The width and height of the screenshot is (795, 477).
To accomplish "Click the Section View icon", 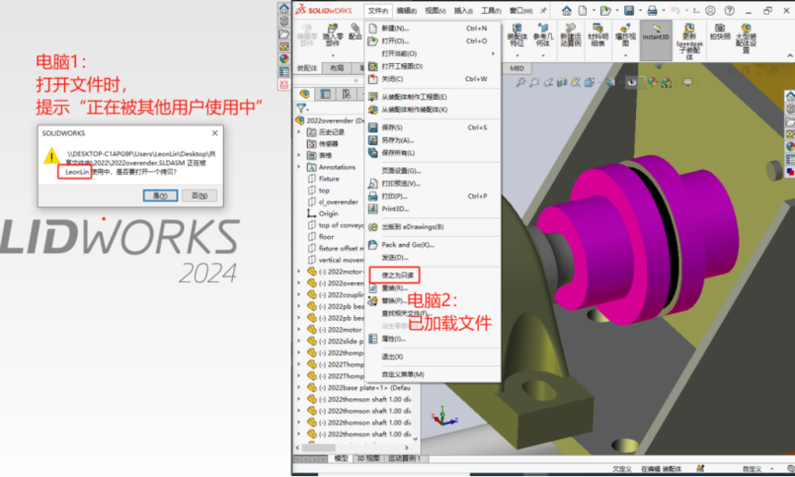I will 562,82.
